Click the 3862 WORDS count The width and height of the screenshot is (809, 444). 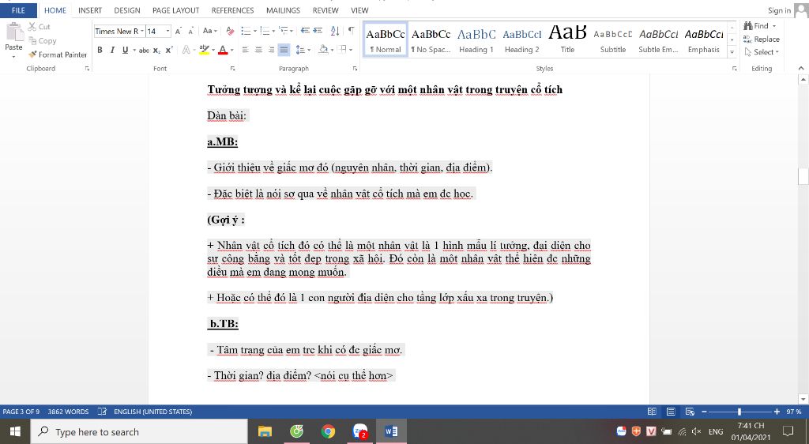68,412
